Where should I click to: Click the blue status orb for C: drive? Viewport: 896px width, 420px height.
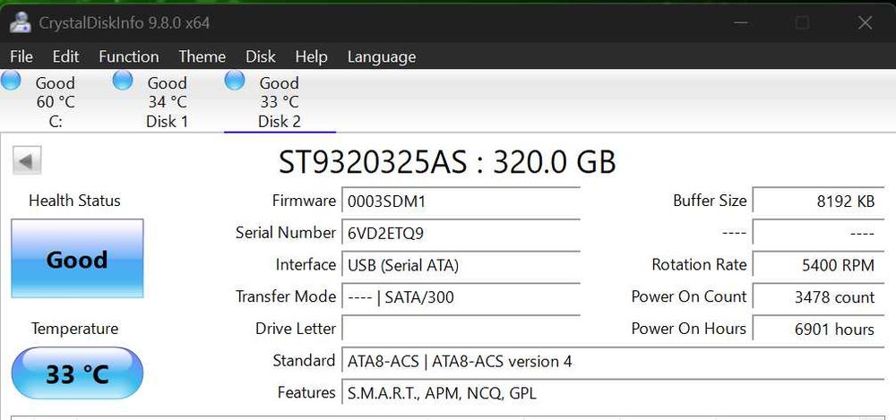[11, 81]
